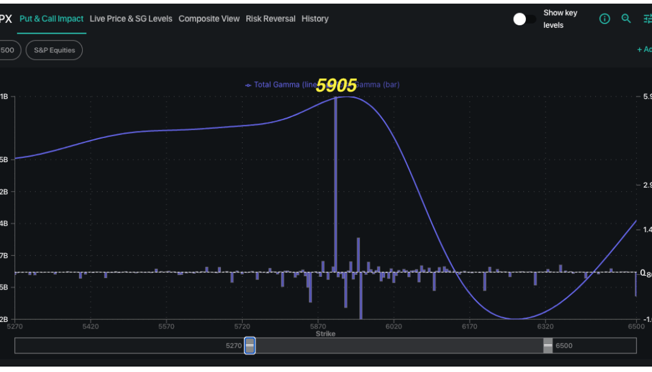Image resolution: width=652 pixels, height=372 pixels.
Task: Open the Composite View tab
Action: (209, 19)
